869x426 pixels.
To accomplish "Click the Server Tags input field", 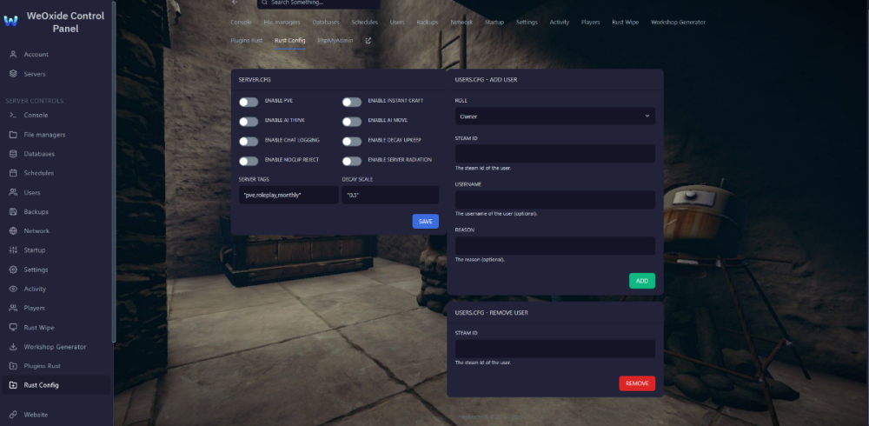I will click(288, 195).
